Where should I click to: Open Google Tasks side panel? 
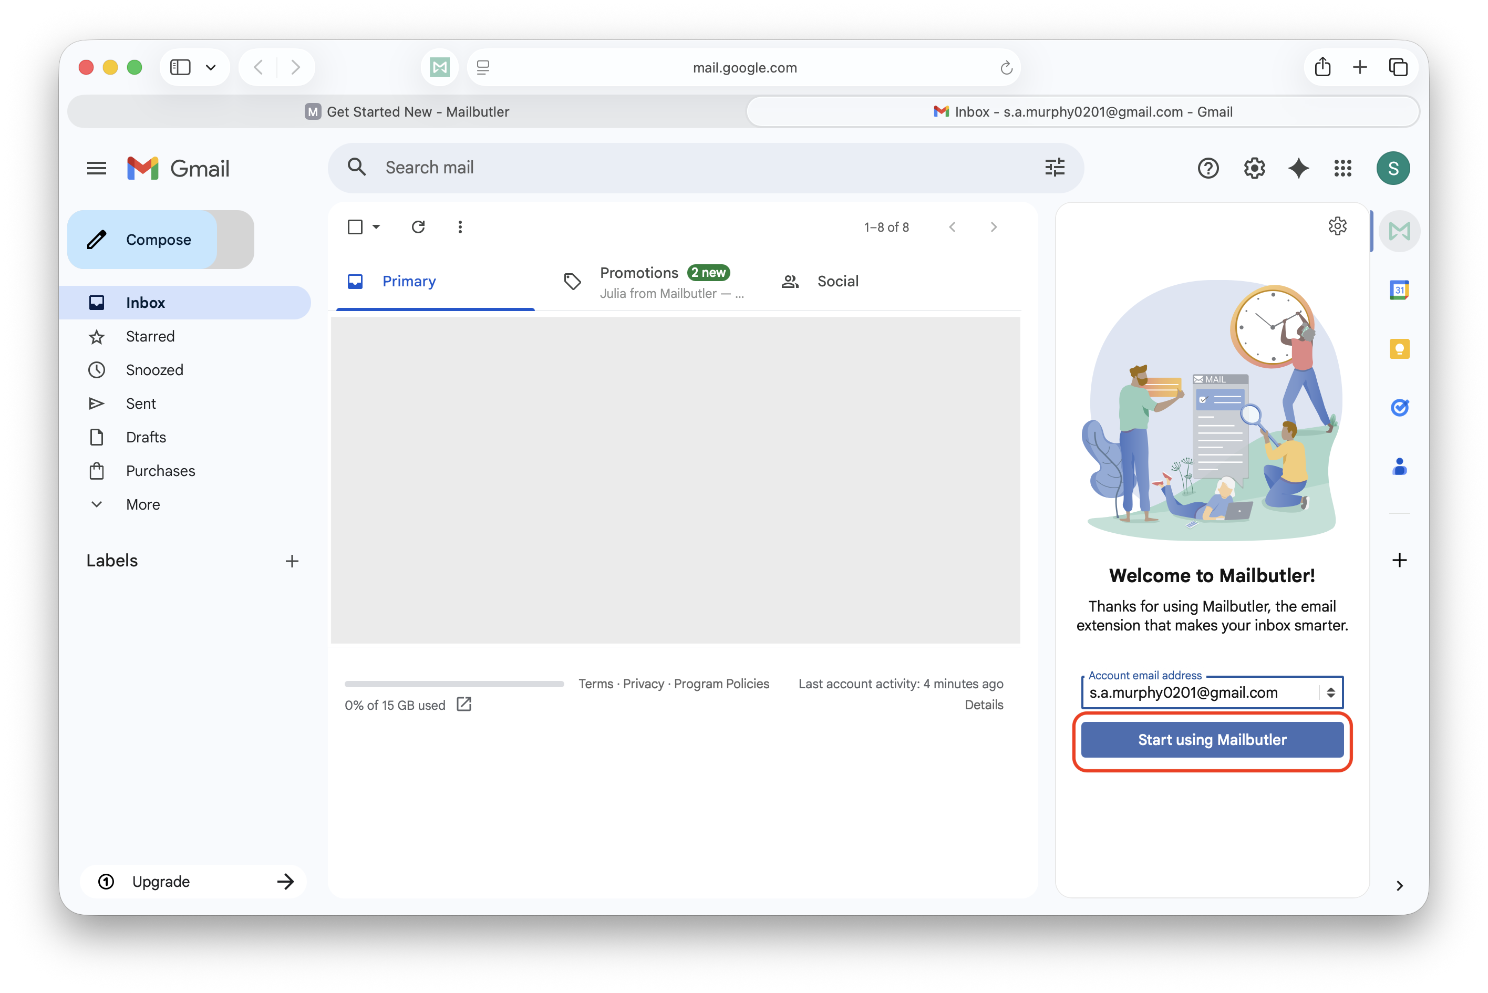point(1399,407)
